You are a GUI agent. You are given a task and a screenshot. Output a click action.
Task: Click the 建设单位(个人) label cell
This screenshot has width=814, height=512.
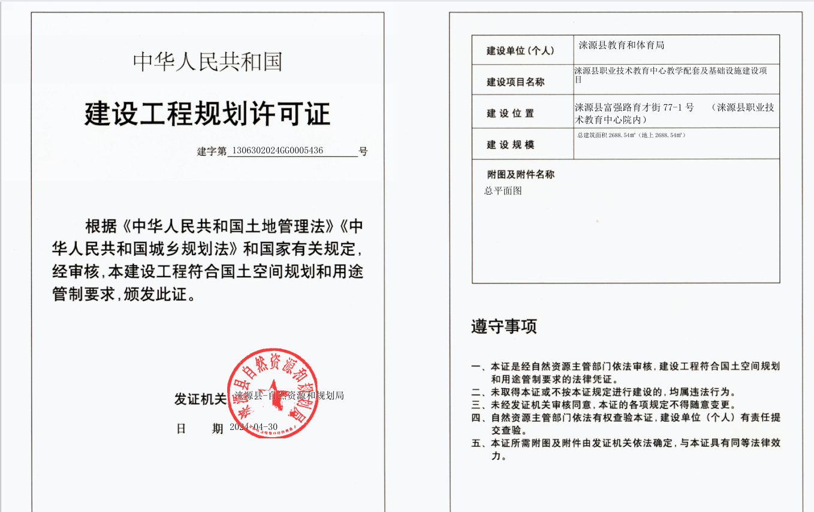(x=521, y=50)
